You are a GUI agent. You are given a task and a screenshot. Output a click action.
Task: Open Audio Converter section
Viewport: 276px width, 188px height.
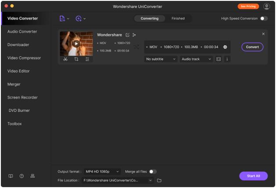[x=22, y=32]
